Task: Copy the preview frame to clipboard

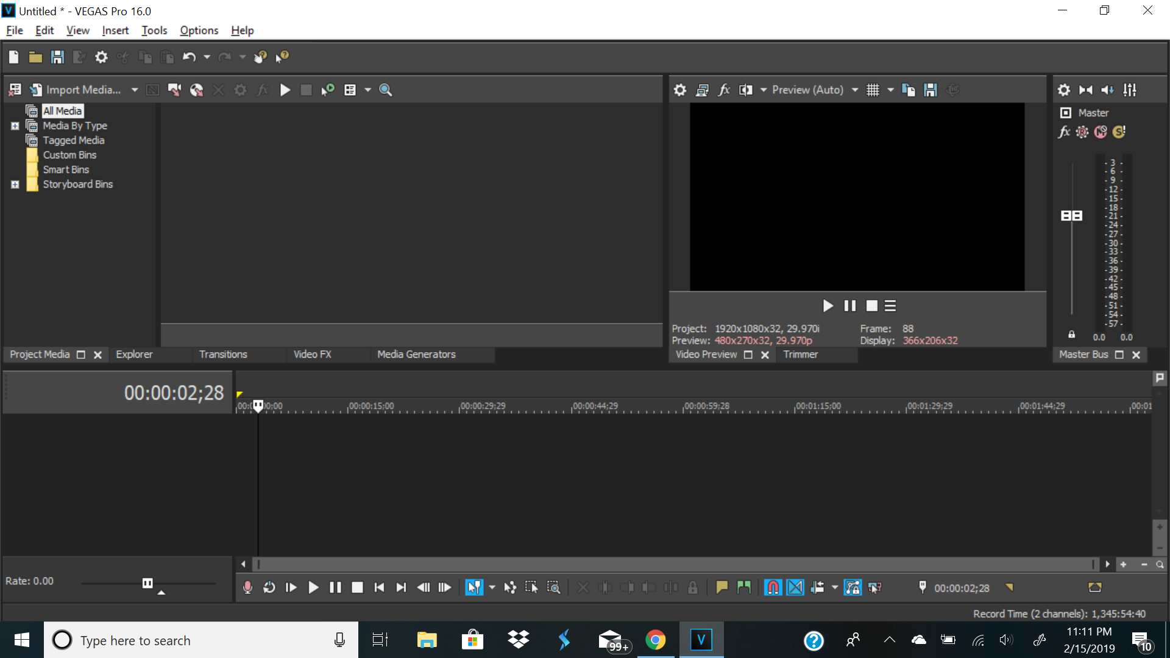Action: [x=908, y=90]
